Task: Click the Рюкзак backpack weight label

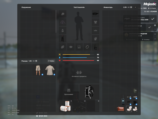Action: [x=29, y=61]
